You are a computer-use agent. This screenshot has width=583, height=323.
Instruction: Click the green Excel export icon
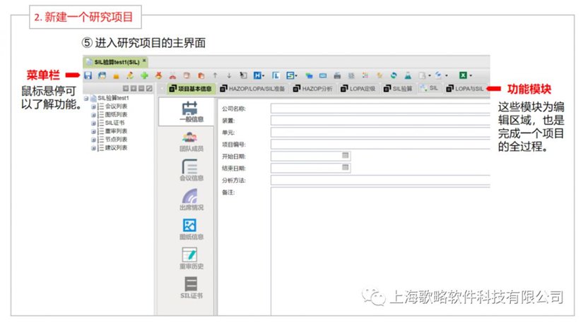coord(463,75)
